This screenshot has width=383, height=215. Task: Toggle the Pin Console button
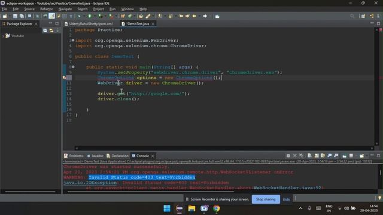tap(344, 155)
